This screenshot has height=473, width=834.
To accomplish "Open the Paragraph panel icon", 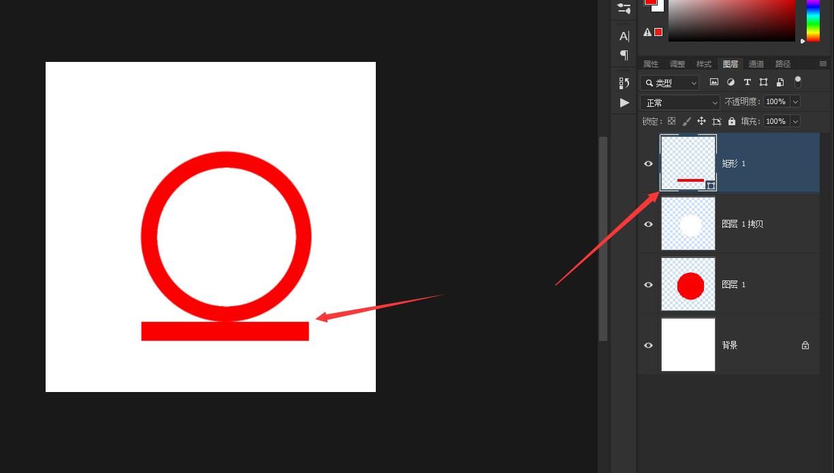I will [624, 55].
